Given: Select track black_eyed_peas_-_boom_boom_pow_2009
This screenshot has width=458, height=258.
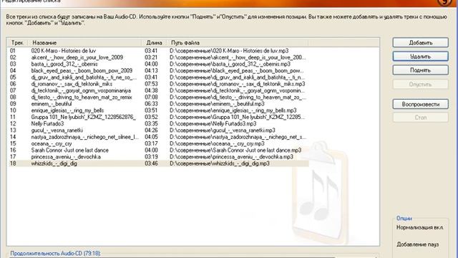Looking at the screenshot, I should pos(158,70).
